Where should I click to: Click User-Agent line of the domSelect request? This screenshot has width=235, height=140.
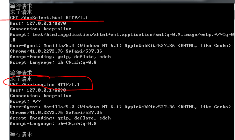click(x=121, y=46)
